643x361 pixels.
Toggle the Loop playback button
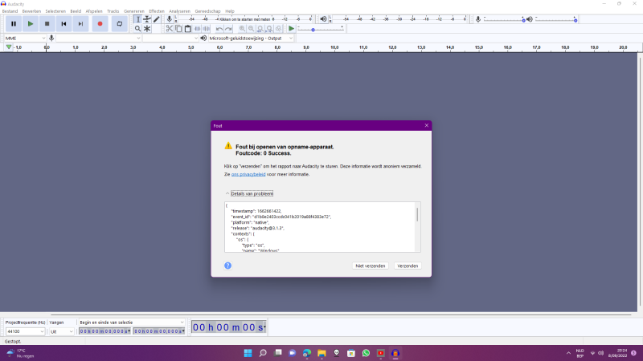[120, 24]
